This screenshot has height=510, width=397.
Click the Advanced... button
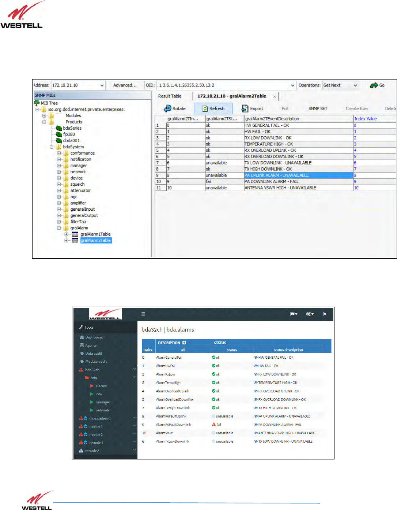pos(125,85)
